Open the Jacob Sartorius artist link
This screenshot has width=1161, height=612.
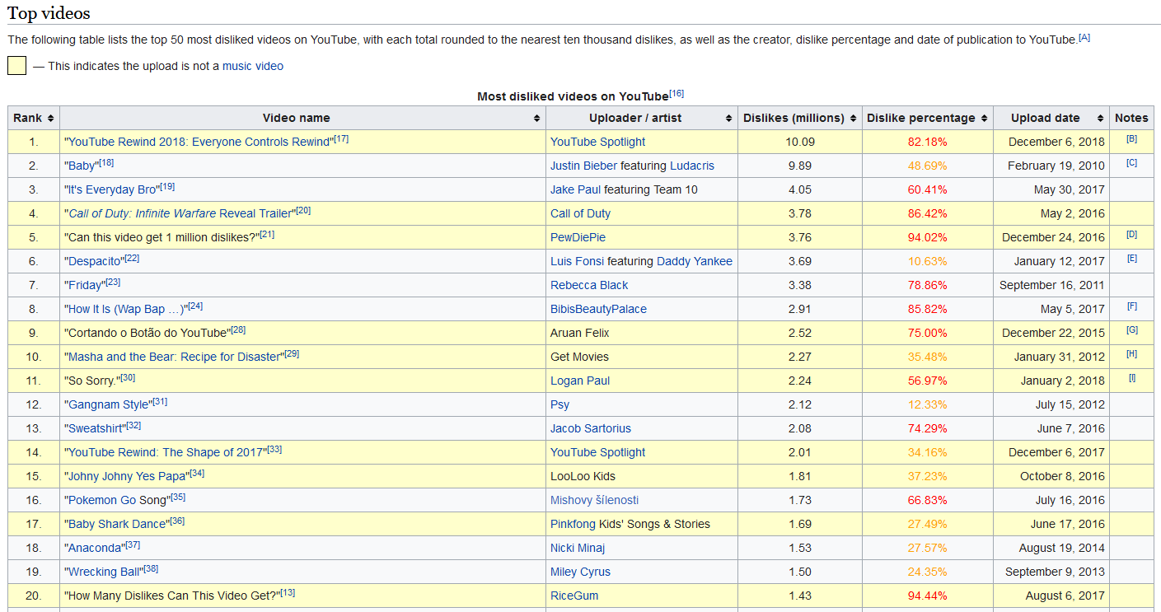[x=591, y=428]
